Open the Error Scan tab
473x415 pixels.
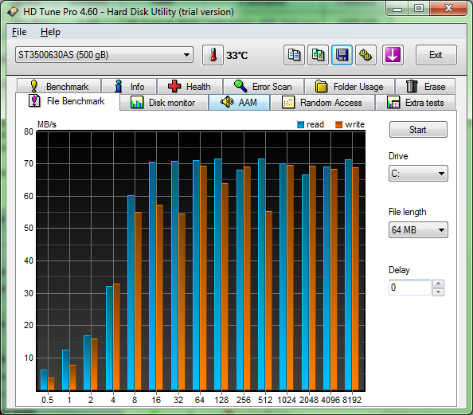coord(264,86)
